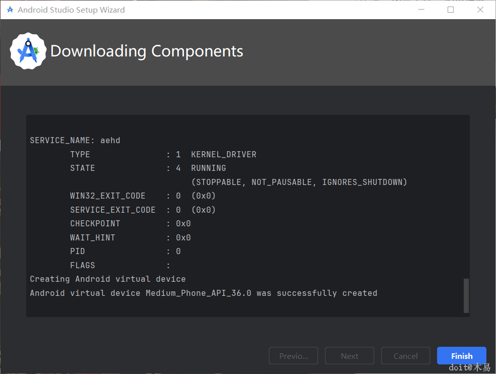Click the Android Studio title bar icon
This screenshot has width=496, height=374.
pos(10,10)
